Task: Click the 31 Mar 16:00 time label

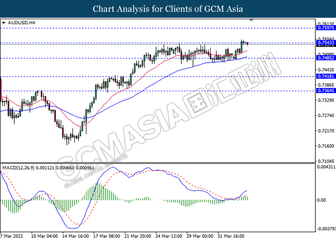Action: click(231, 236)
